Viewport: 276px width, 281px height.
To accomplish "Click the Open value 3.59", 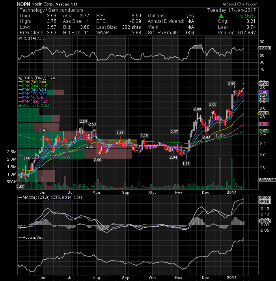I will pos(52,16).
